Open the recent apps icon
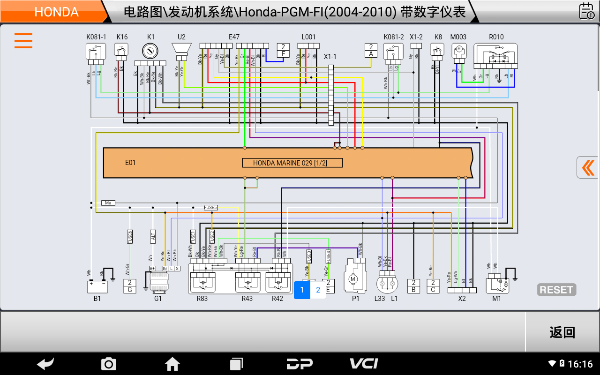The image size is (600, 375). point(236,363)
